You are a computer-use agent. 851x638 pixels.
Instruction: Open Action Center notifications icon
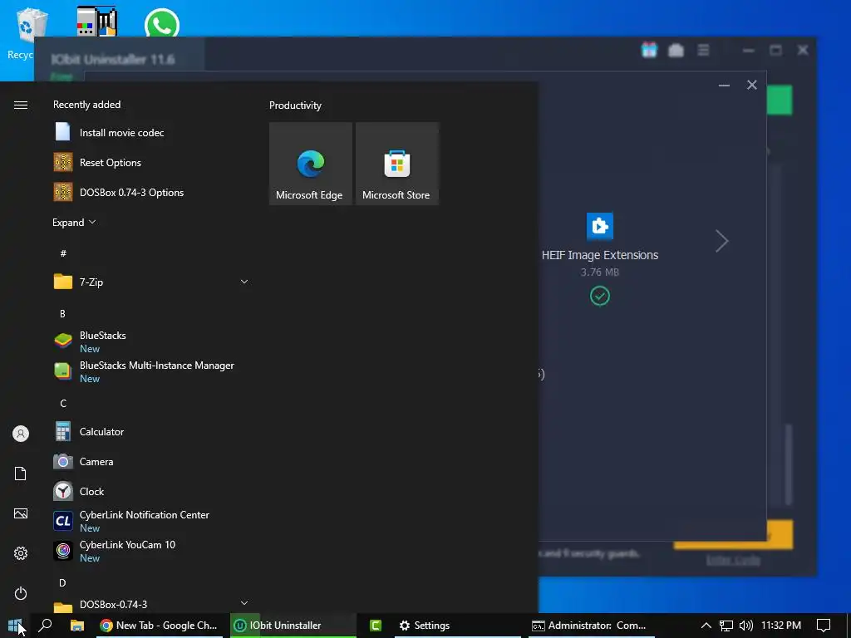(x=824, y=626)
